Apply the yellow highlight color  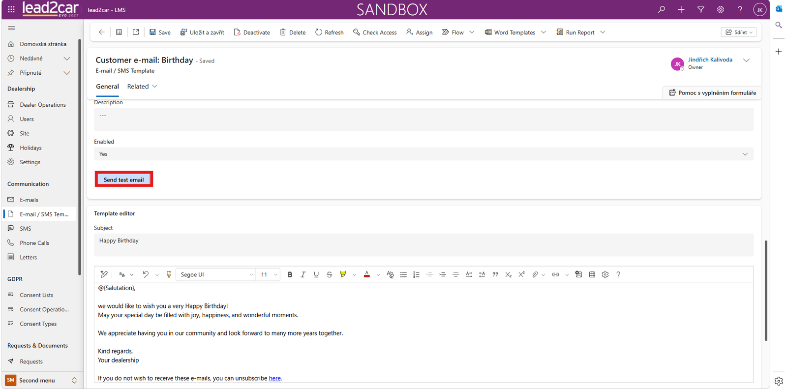point(343,274)
